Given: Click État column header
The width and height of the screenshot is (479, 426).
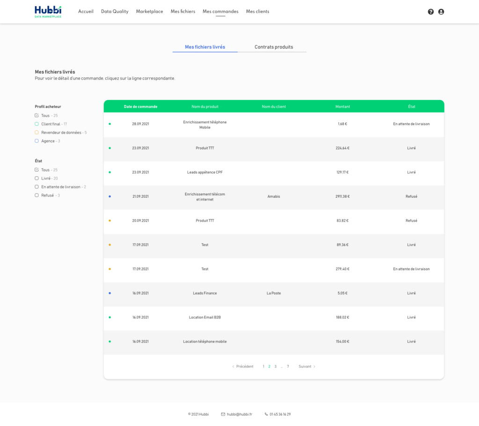Looking at the screenshot, I should tap(412, 107).
